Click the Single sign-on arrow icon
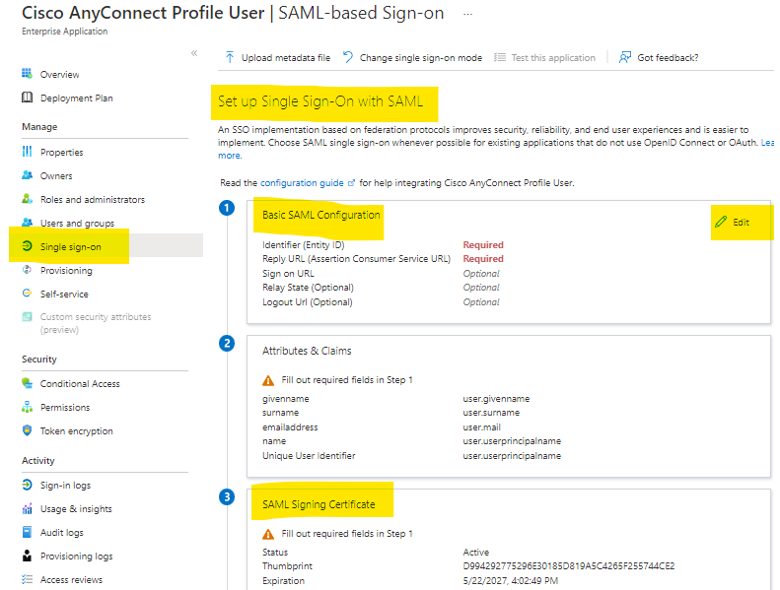The height and width of the screenshot is (590, 780). tap(27, 246)
